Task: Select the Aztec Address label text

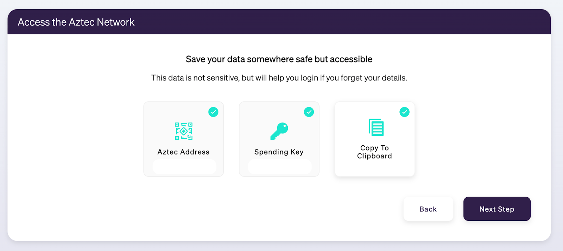Action: (183, 152)
